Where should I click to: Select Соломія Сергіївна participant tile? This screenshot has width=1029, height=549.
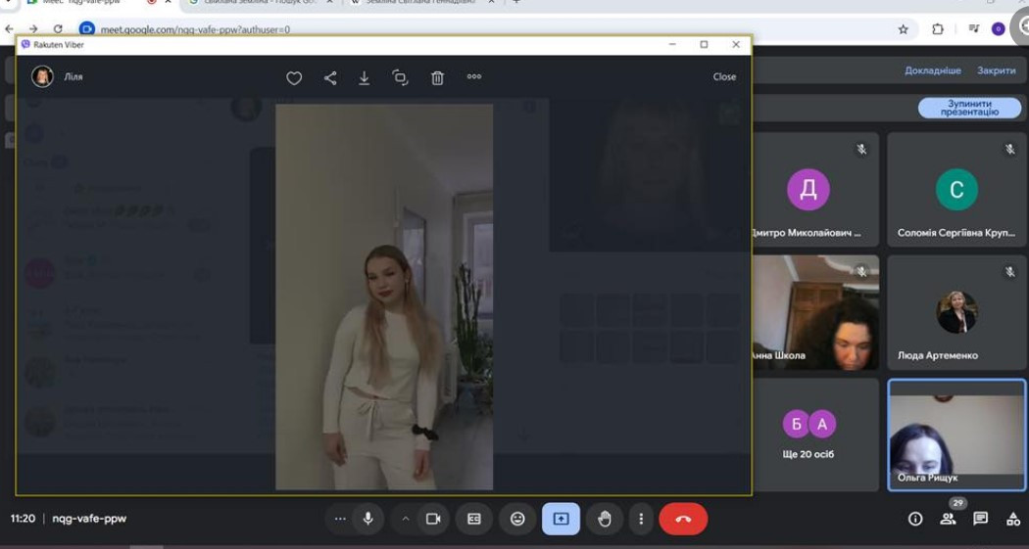956,189
